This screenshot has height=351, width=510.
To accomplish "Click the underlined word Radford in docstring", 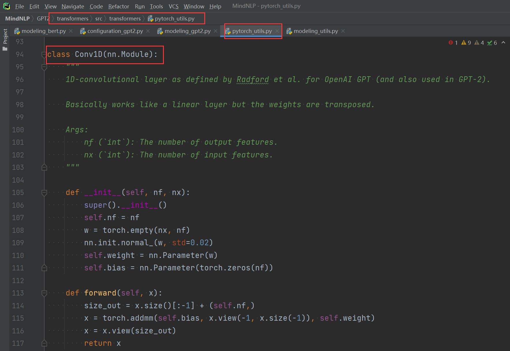I will 253,79.
